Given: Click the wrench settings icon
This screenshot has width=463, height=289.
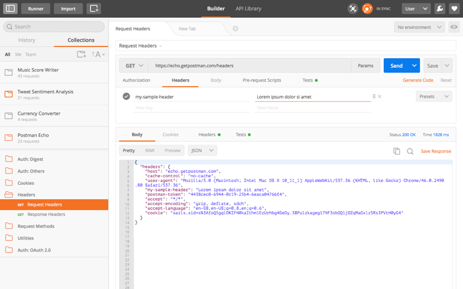Looking at the screenshot, I should tap(440, 9).
